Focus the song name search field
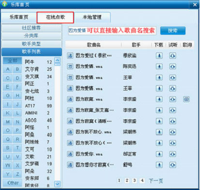The height and width of the screenshot is (190, 200). click(x=112, y=31)
